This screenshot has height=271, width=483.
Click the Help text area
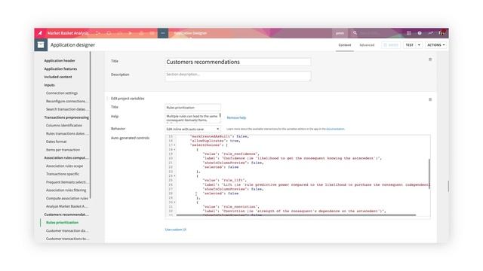[x=192, y=118]
